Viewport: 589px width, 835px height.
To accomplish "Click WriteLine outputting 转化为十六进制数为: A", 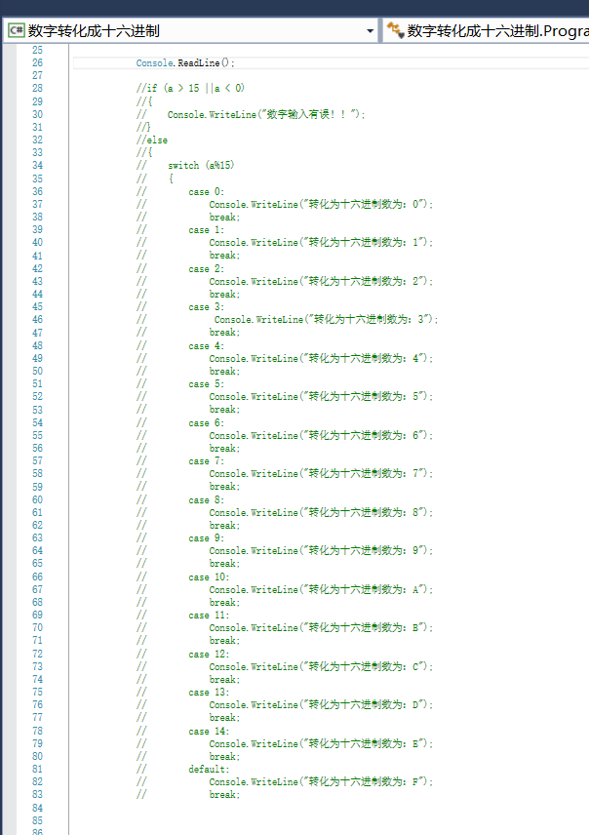I will 321,590.
